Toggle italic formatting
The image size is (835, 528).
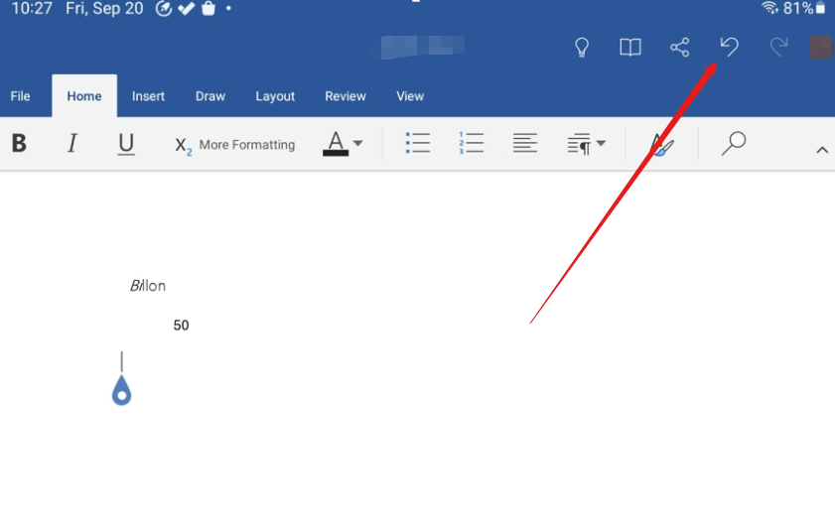coord(72,143)
